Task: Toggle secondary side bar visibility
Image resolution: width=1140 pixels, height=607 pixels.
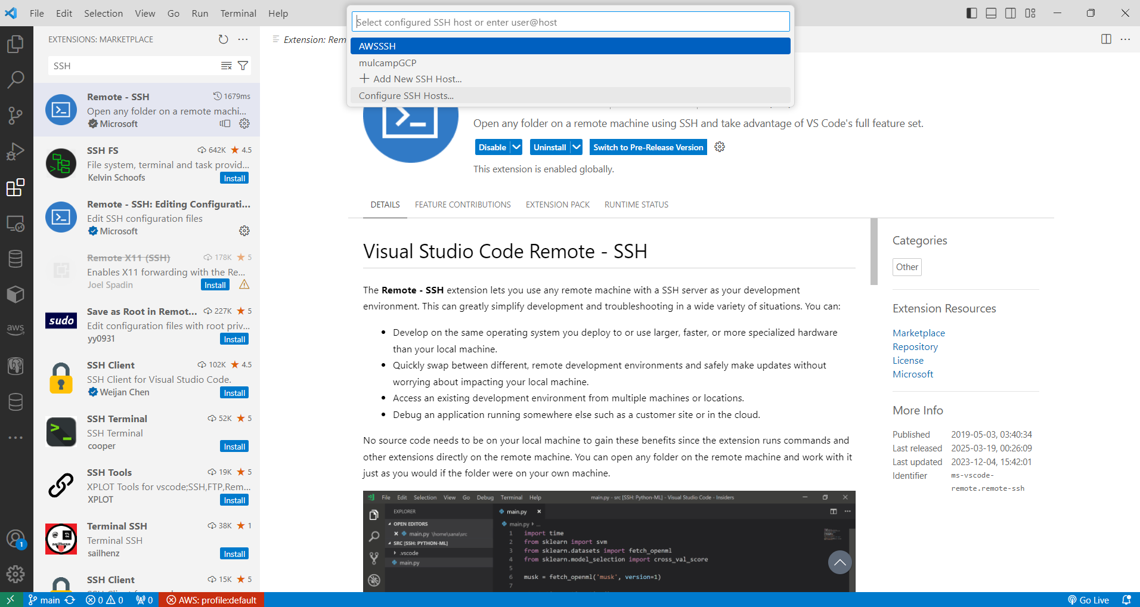Action: coord(1011,13)
